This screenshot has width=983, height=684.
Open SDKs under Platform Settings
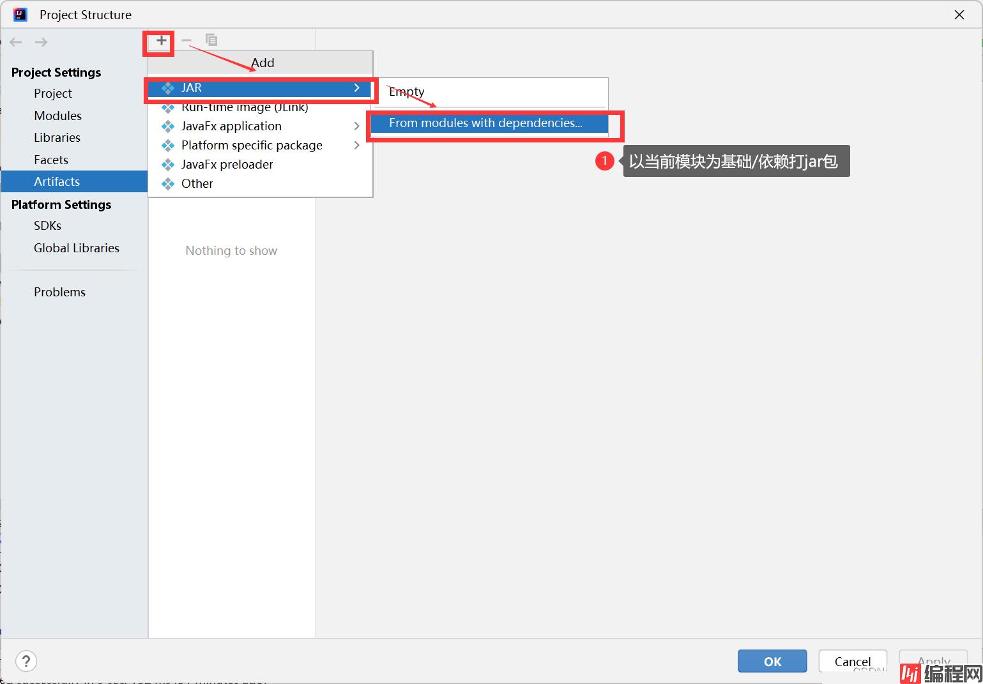pos(48,225)
